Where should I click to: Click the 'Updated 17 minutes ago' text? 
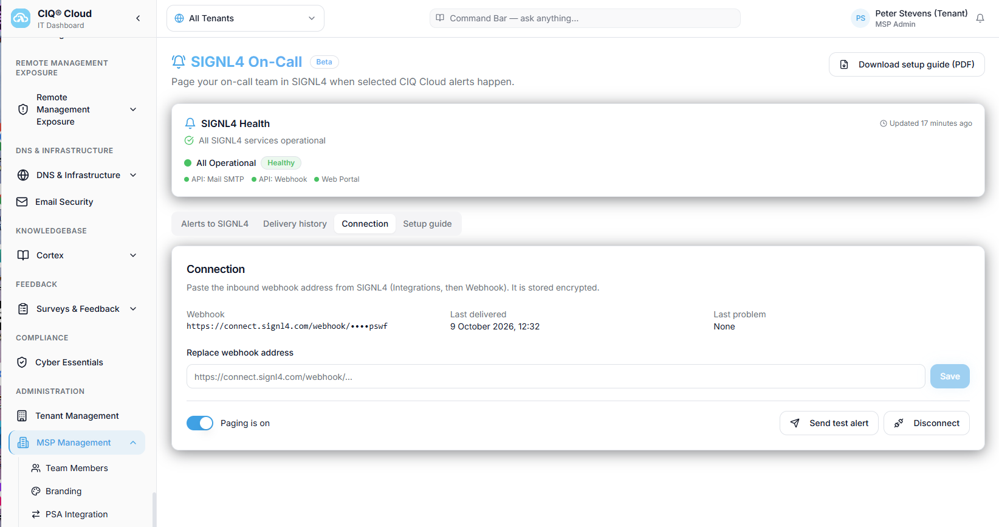[x=930, y=123]
